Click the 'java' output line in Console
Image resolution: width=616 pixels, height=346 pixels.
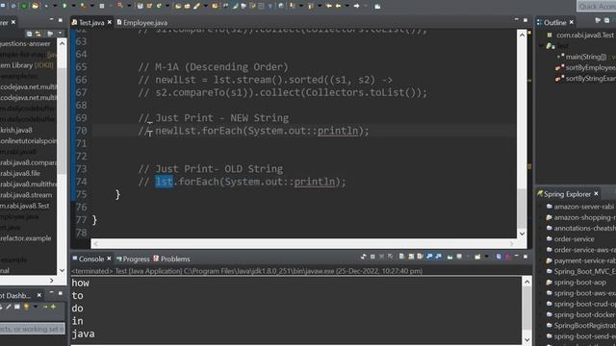coord(84,334)
